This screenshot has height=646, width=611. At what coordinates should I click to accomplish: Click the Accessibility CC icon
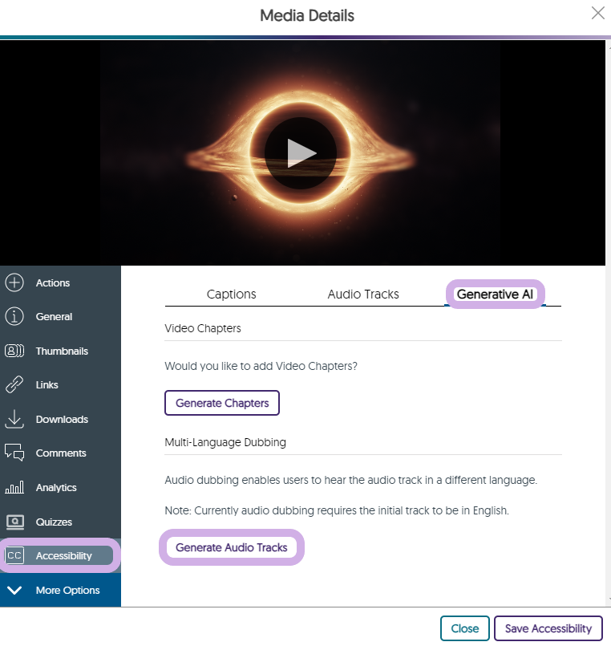(x=14, y=555)
